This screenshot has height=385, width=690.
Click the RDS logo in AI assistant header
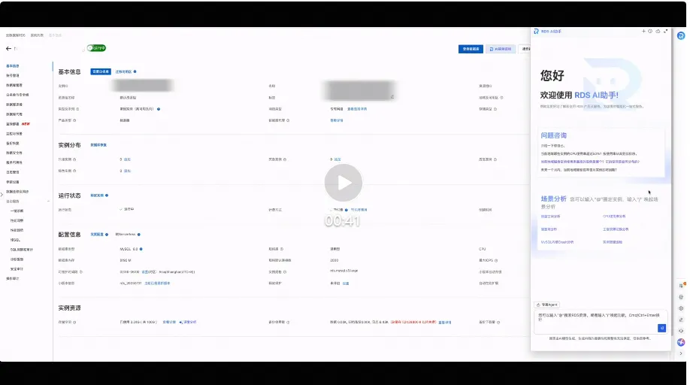tap(537, 32)
